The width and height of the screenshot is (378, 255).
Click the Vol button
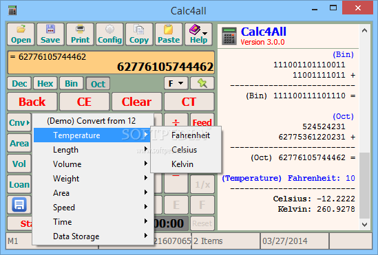tap(19, 164)
